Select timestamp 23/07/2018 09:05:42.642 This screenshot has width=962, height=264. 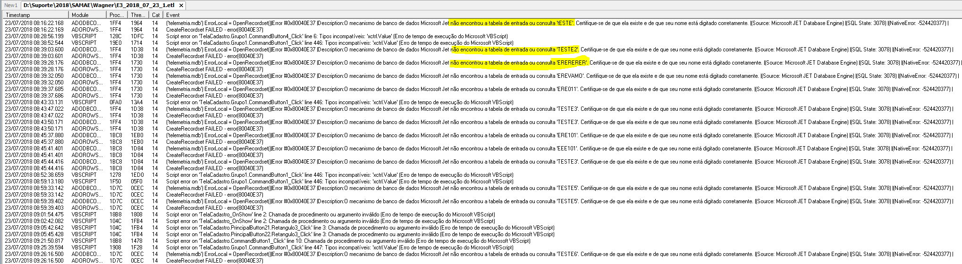(34, 228)
